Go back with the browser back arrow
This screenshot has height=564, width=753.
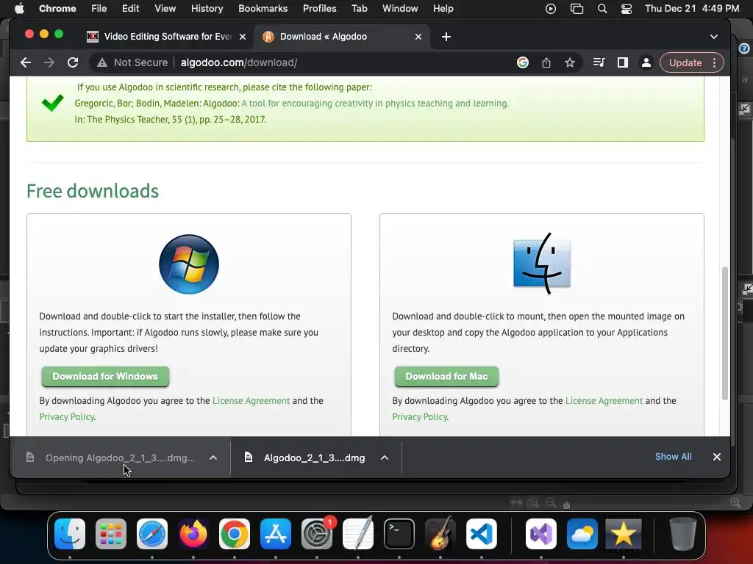[x=26, y=62]
